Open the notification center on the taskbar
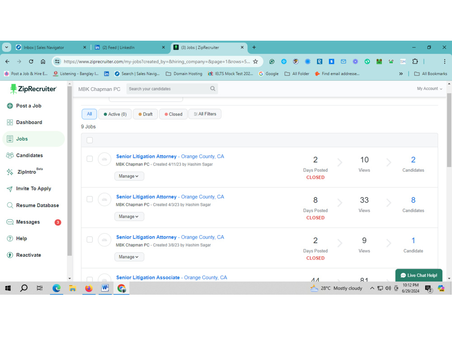The width and height of the screenshot is (452, 339). tap(428, 288)
